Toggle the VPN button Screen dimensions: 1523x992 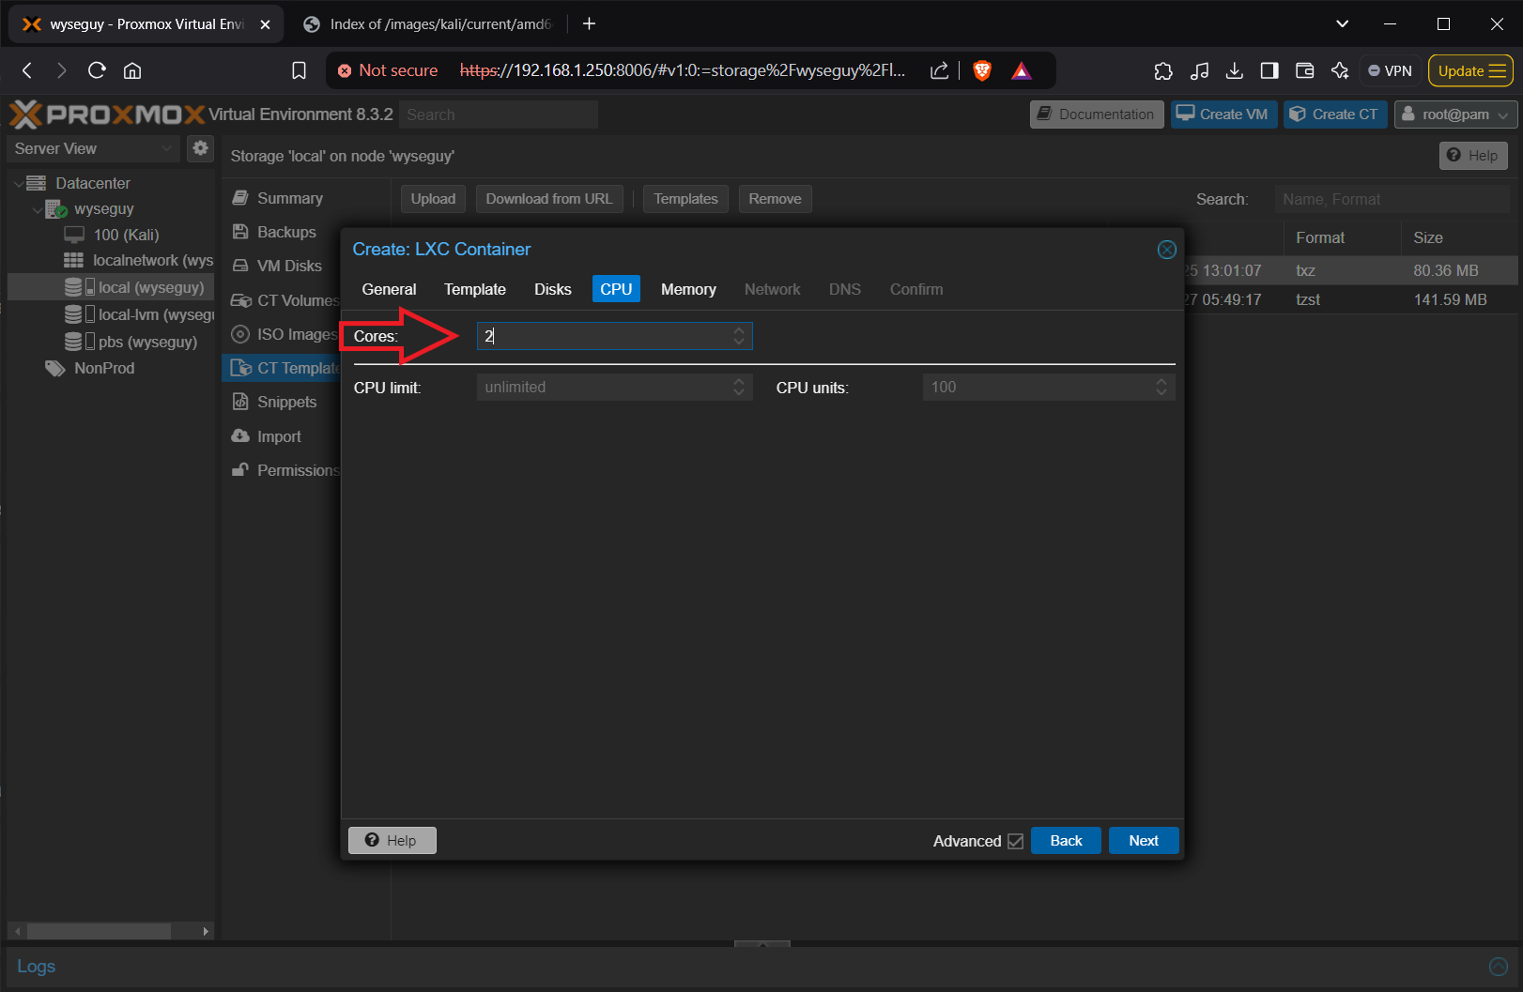tap(1390, 70)
